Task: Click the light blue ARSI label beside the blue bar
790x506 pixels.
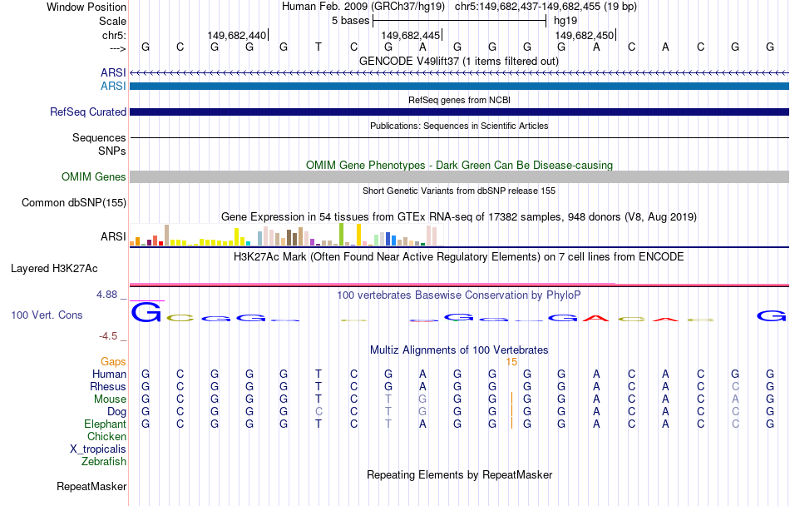Action: coord(113,87)
